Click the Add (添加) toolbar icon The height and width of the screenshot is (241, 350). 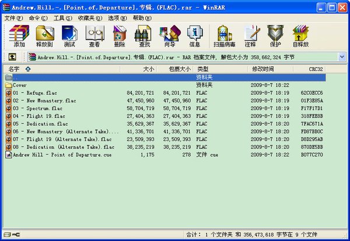pyautogui.click(x=19, y=36)
